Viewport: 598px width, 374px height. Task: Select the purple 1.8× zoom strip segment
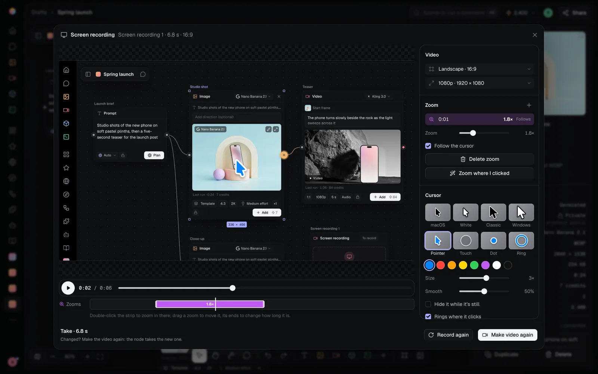[210, 304]
